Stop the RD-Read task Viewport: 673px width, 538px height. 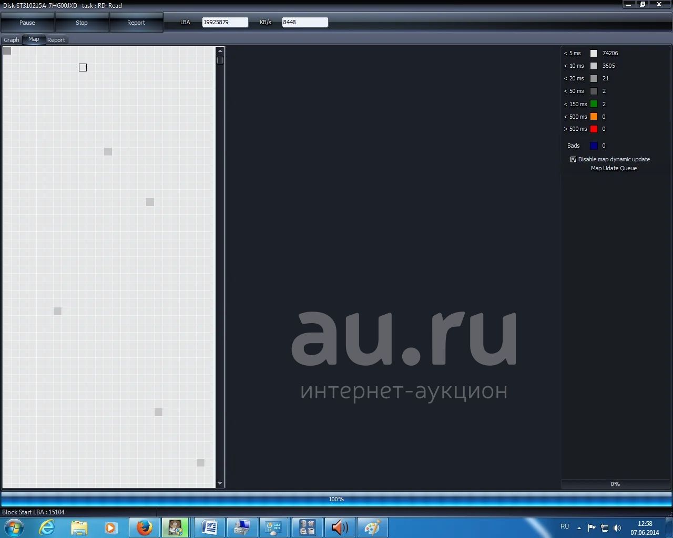81,23
